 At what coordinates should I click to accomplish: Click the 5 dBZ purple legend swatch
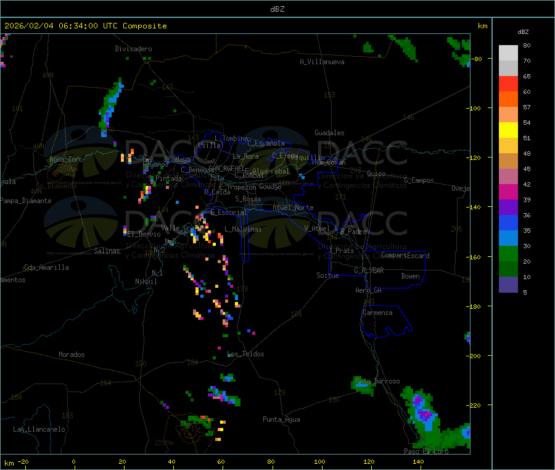coord(508,285)
